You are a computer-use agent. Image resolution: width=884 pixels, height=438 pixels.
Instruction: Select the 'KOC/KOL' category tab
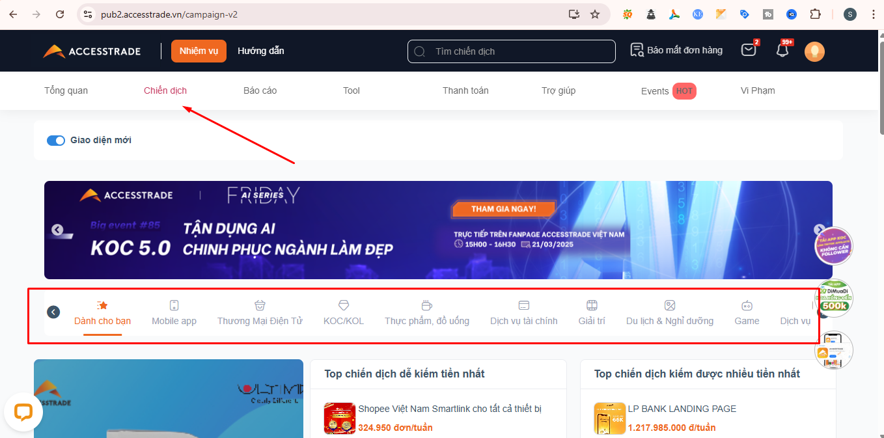click(x=344, y=313)
